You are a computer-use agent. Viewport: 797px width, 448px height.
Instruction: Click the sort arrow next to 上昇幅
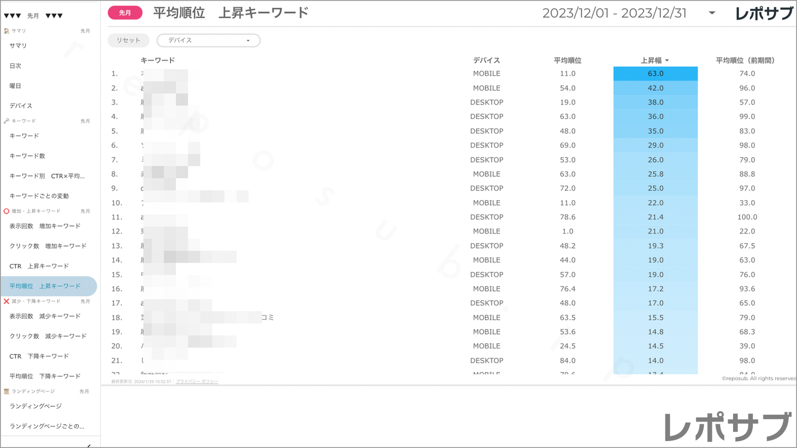[x=667, y=61]
